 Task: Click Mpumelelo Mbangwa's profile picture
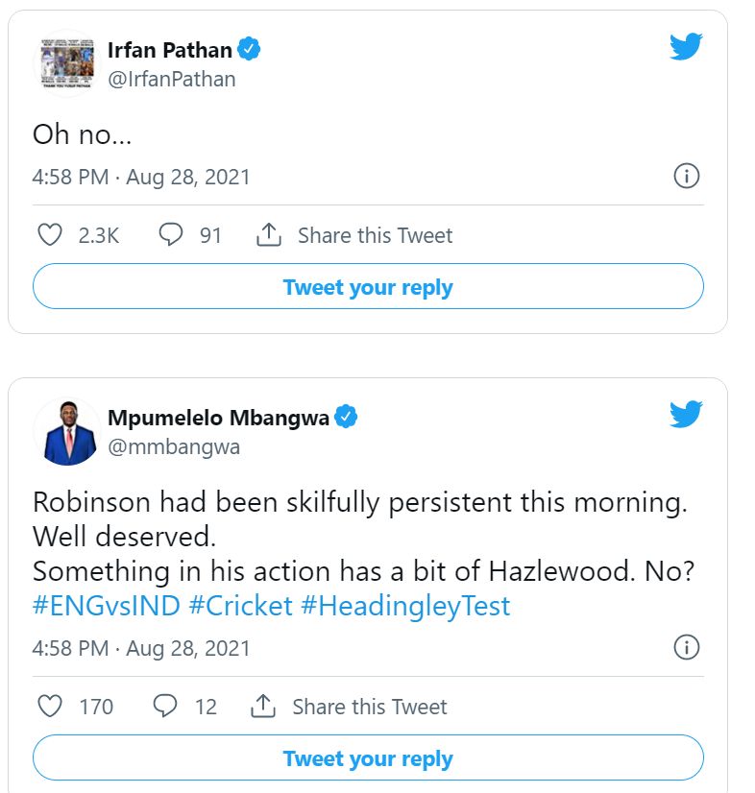click(x=66, y=431)
